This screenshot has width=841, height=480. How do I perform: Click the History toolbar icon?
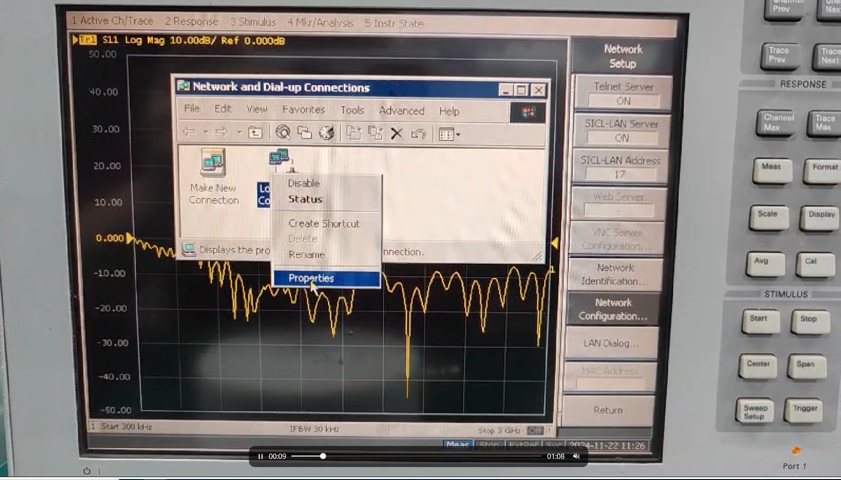326,133
